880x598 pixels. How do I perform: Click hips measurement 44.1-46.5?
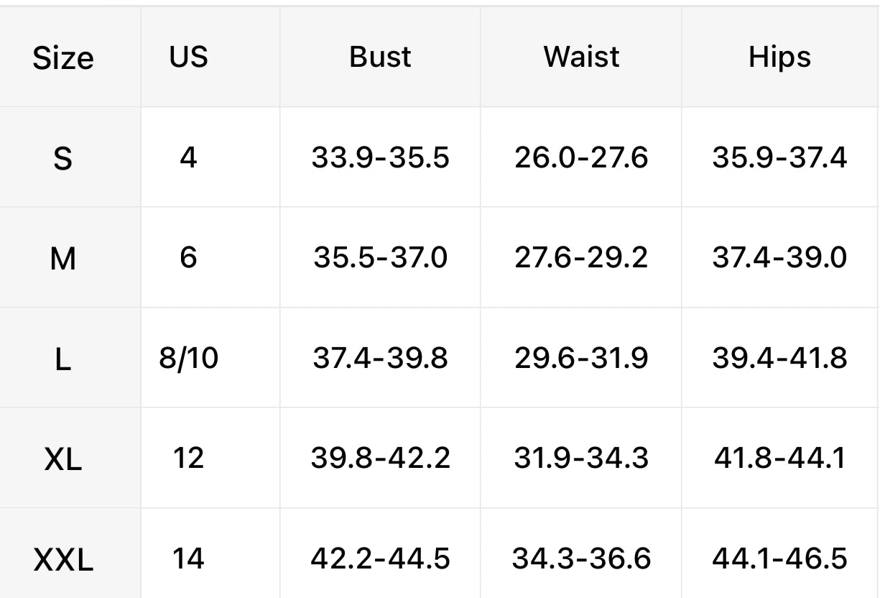point(779,558)
